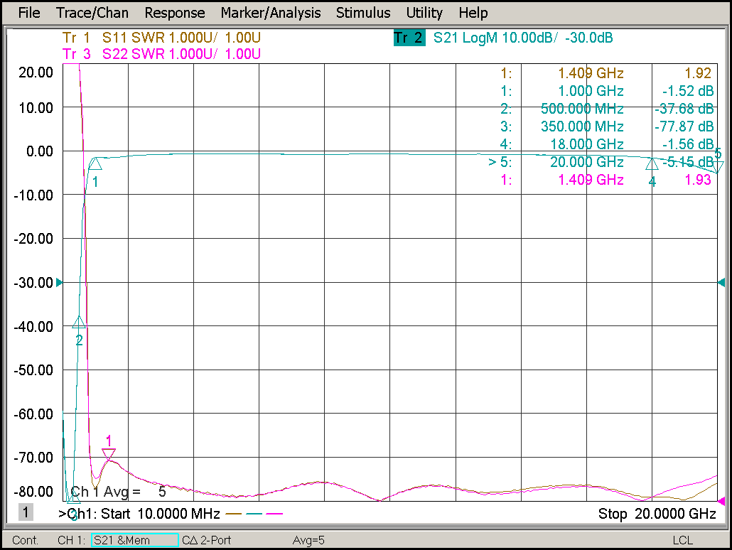Select marker 4 triangle near 18 GHz
This screenshot has width=732, height=550.
(x=652, y=164)
